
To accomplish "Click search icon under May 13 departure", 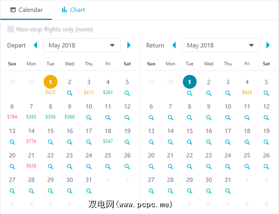I will (12, 142).
